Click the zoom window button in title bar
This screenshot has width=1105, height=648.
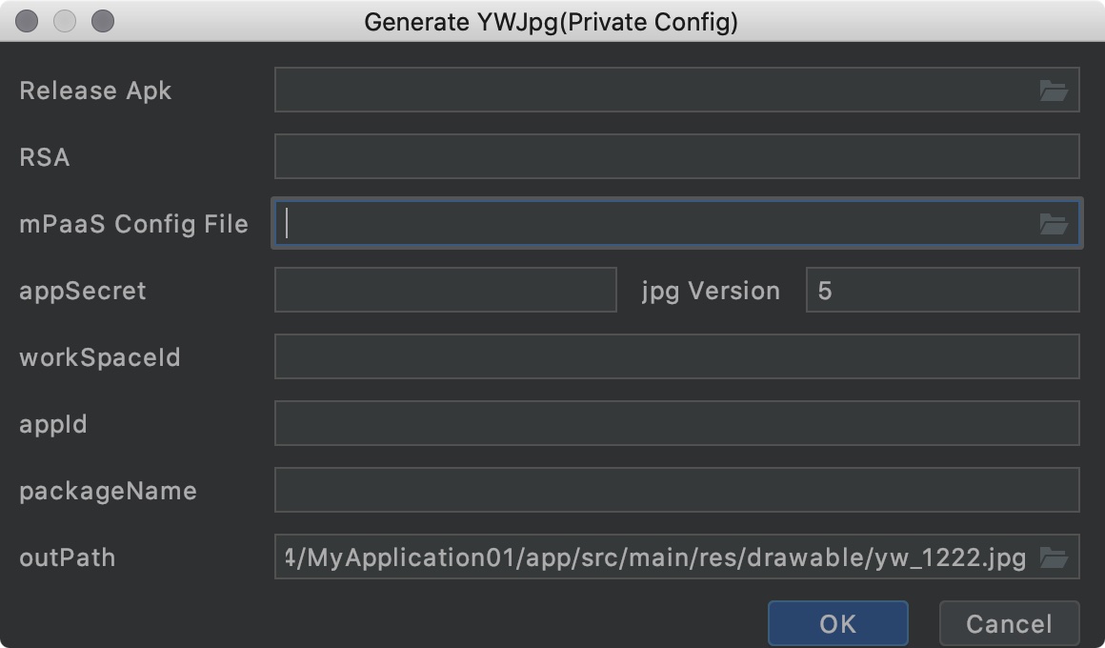point(103,21)
